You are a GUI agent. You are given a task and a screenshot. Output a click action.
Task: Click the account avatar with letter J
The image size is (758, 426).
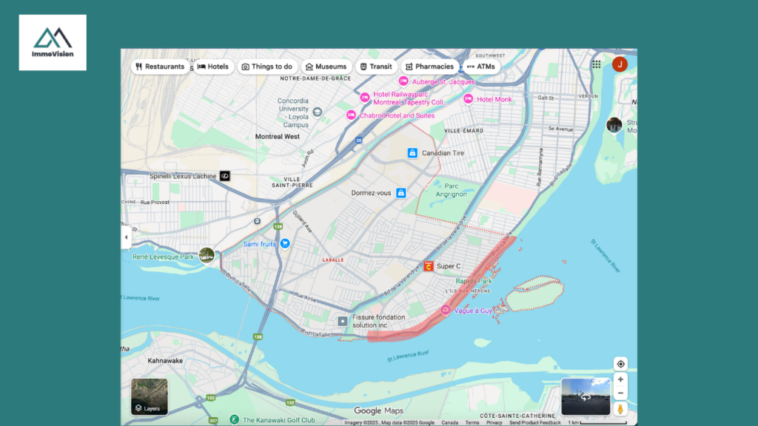pos(620,64)
